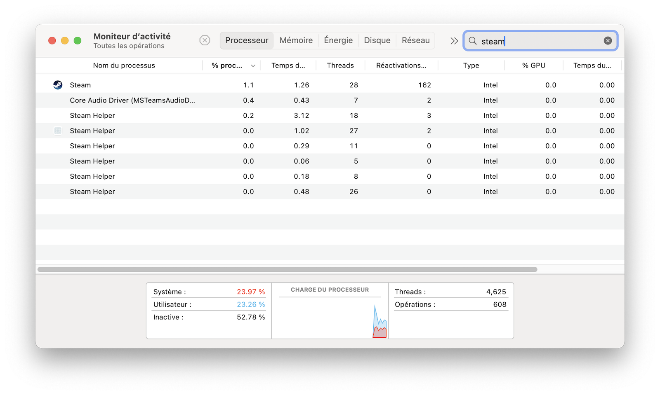
Task: Click the Opérations total 608
Action: coord(500,304)
